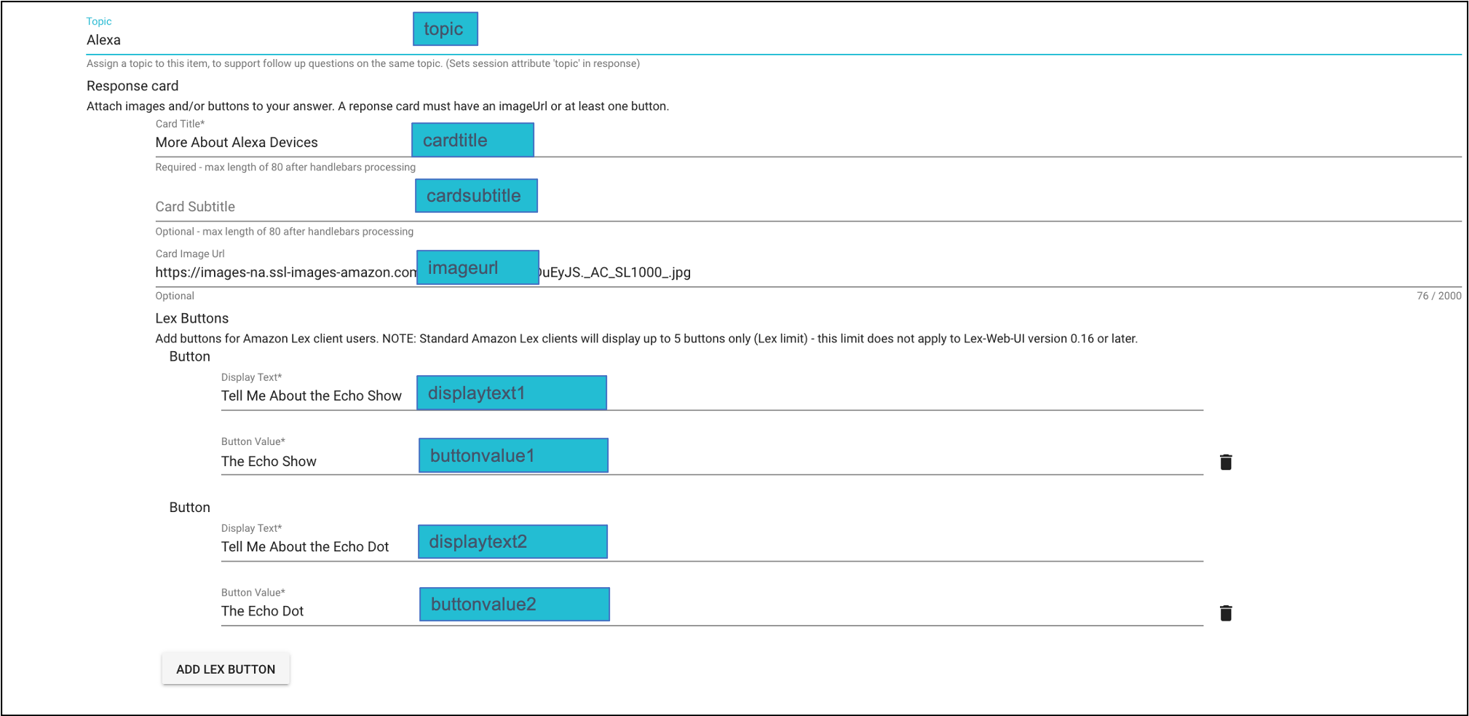Click the 'Optional' hint under Card Image Url
This screenshot has height=716, width=1469.
point(175,296)
